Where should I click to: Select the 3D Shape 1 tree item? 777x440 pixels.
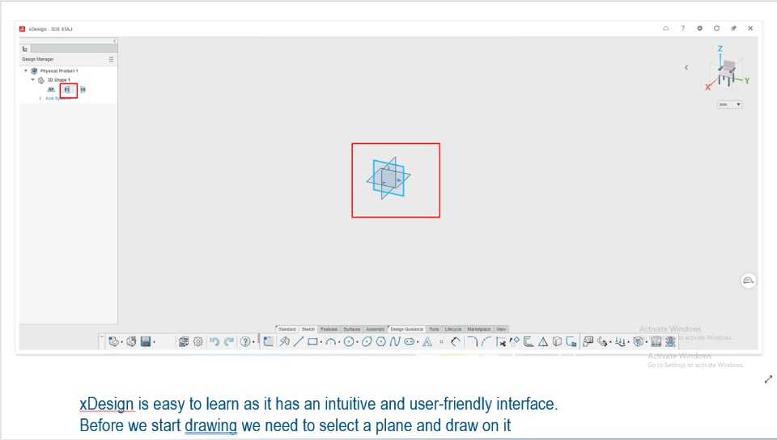(x=58, y=80)
